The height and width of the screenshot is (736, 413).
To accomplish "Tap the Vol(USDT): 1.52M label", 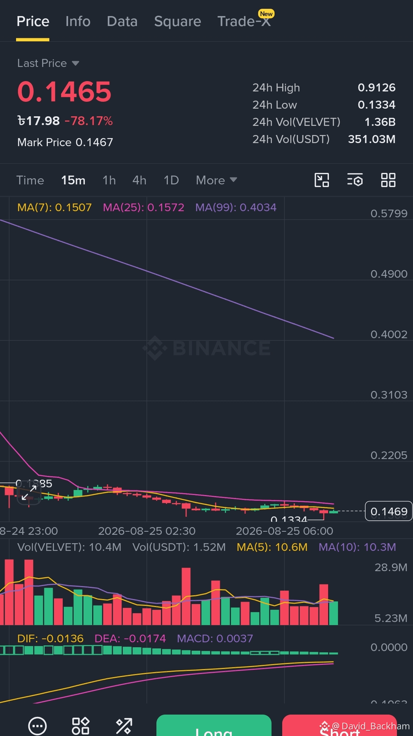I will point(179,547).
